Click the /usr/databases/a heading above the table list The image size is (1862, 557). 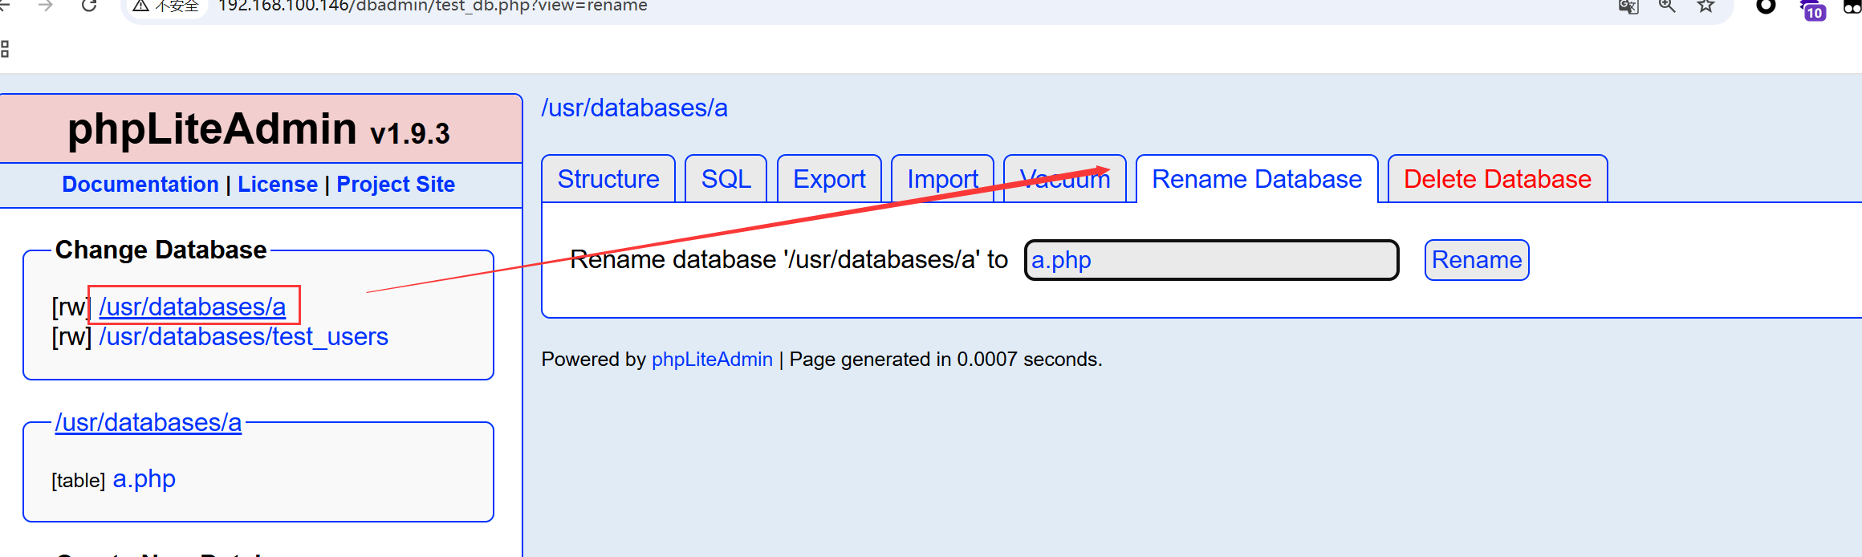tap(148, 422)
